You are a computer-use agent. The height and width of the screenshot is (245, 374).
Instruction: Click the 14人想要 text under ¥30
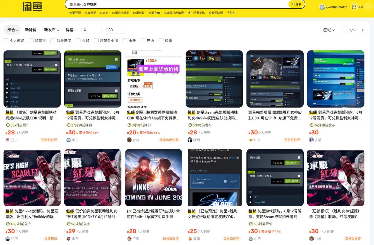click(x=327, y=232)
